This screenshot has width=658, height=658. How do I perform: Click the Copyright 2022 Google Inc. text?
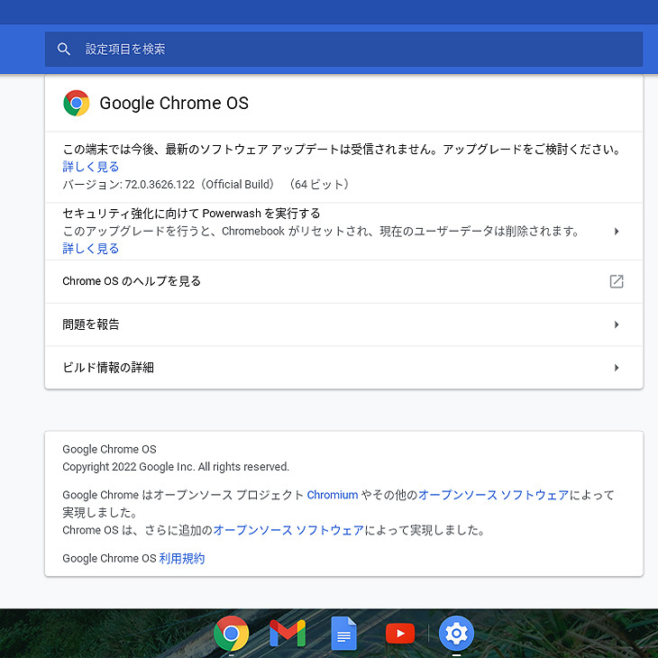[x=176, y=467]
